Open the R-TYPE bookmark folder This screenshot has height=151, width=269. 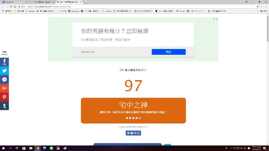62,11
